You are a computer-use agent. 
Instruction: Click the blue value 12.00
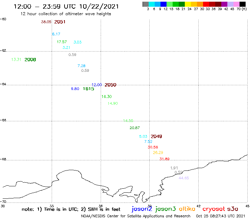tap(97, 85)
